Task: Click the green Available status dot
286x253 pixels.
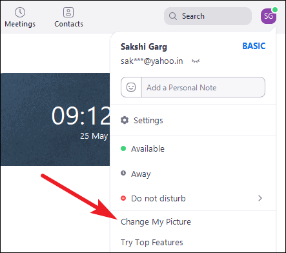Action: [123, 148]
